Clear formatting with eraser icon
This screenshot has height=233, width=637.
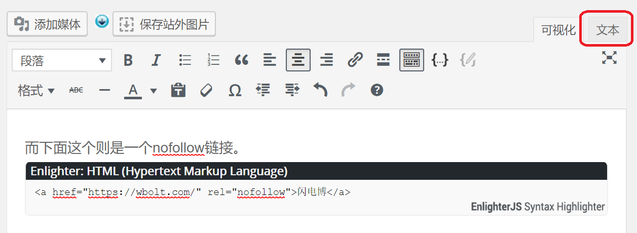(206, 91)
